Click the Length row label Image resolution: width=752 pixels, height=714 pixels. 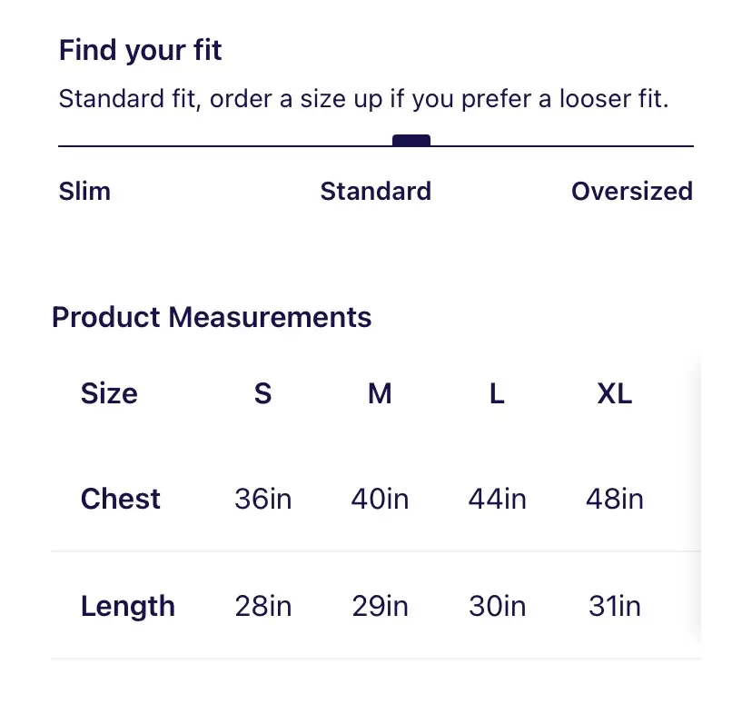(x=127, y=606)
